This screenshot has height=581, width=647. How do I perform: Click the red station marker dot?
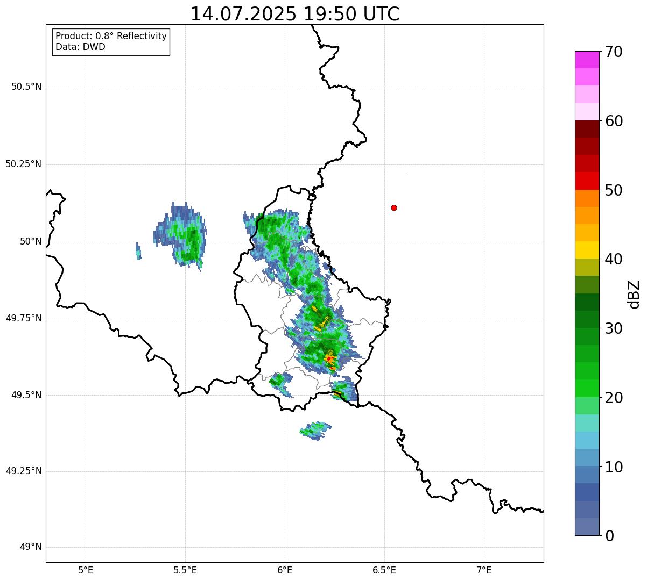pyautogui.click(x=394, y=207)
